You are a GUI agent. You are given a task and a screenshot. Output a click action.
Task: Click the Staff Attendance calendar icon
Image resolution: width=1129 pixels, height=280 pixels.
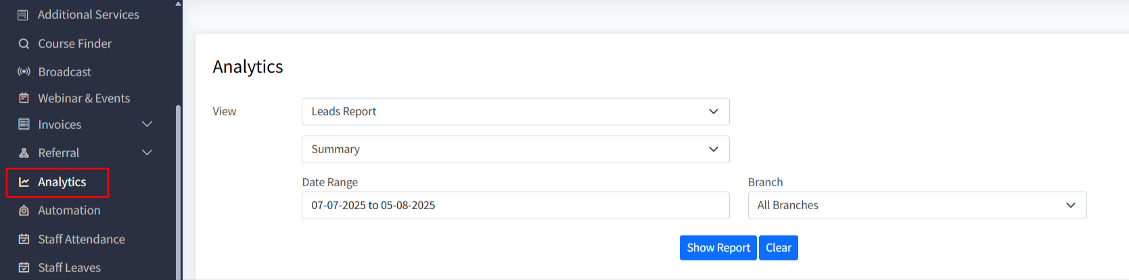coord(24,240)
